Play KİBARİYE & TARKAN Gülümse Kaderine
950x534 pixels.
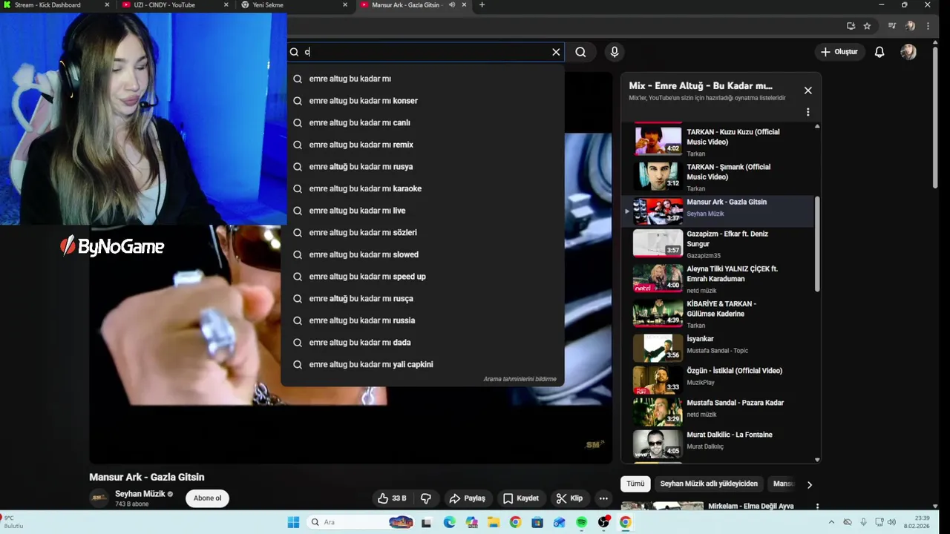(x=719, y=313)
